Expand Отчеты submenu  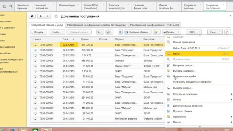199,100
